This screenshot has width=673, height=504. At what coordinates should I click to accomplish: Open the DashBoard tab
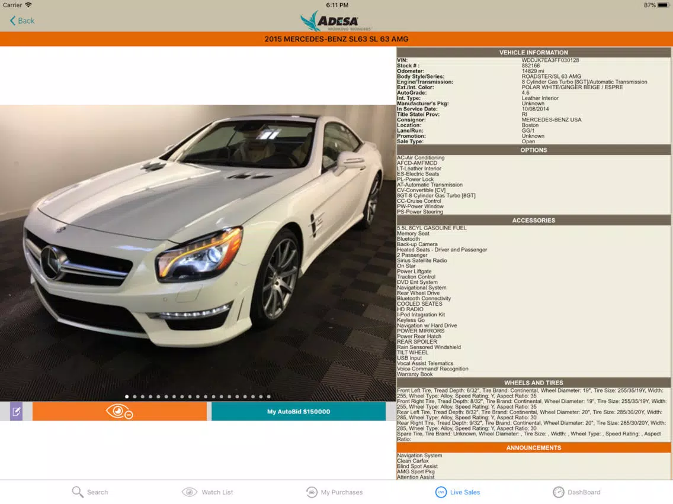coord(576,492)
